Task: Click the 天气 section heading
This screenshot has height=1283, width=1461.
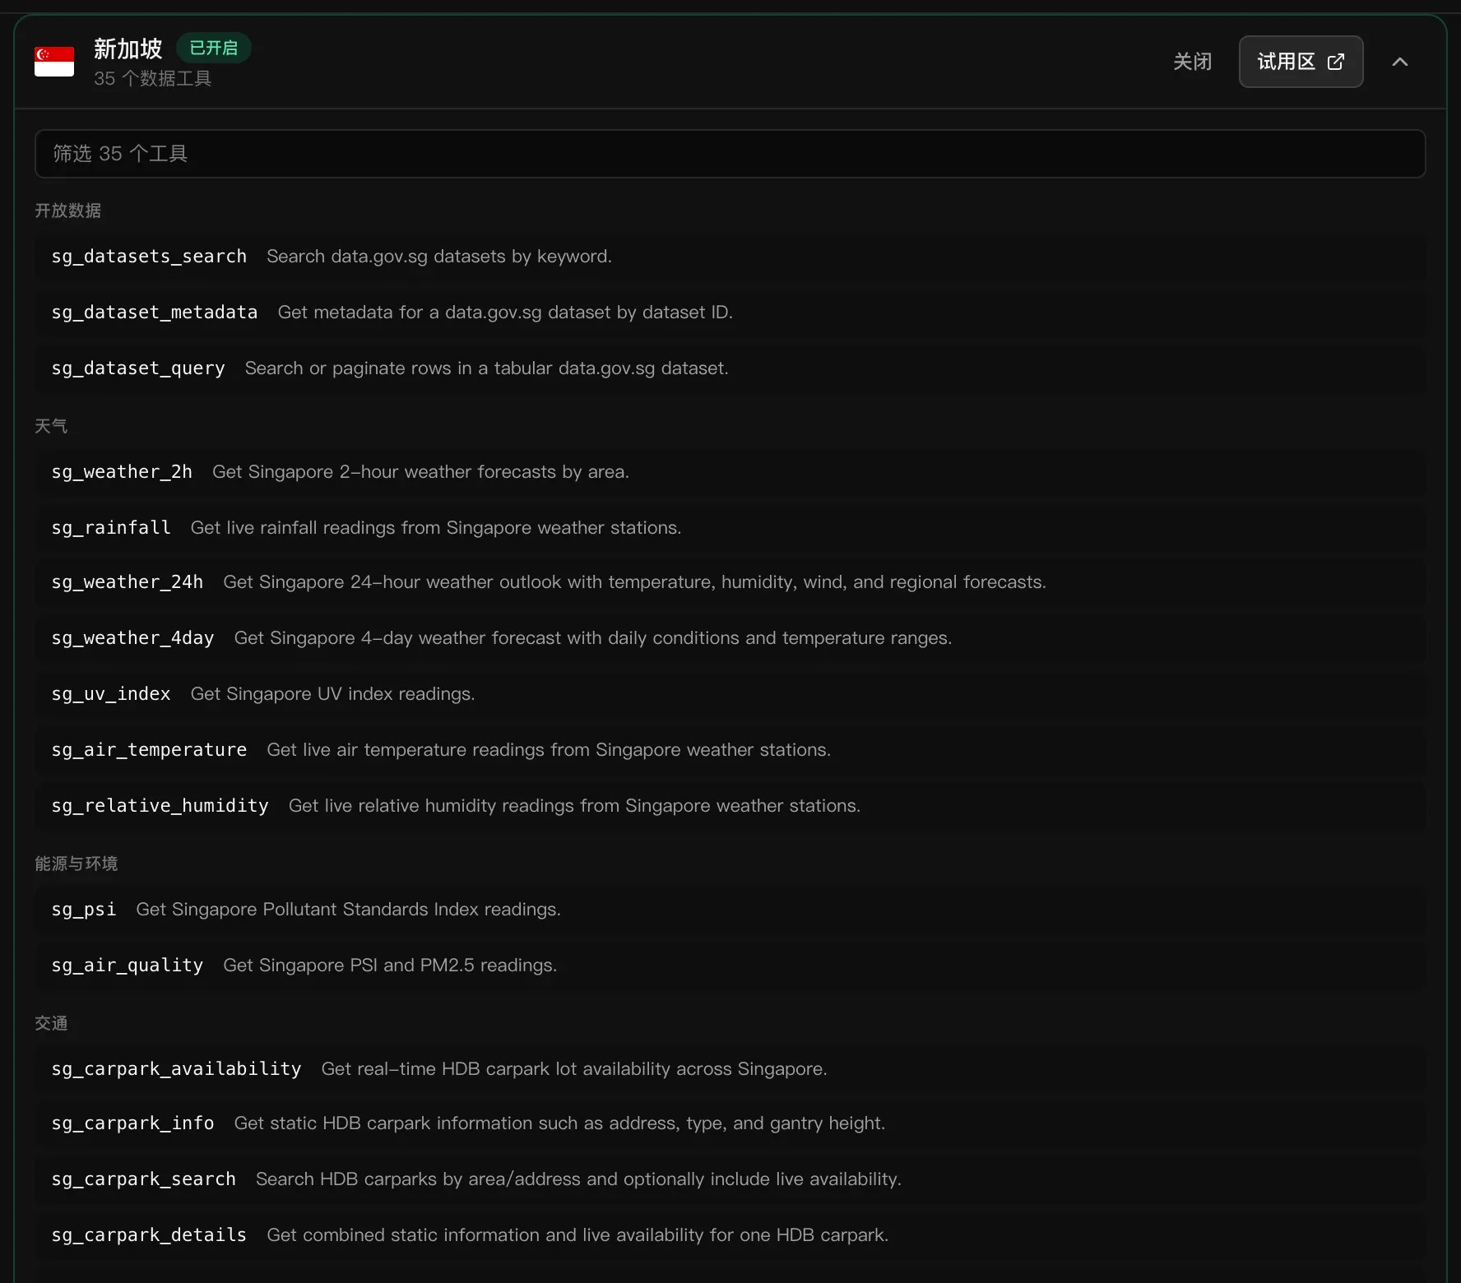Action: pos(51,426)
